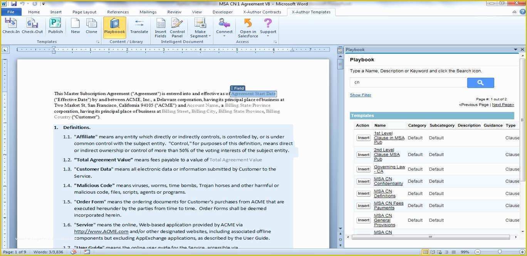Open the Playbook pane options dropdown
The height and width of the screenshot is (256, 527).
click(x=515, y=49)
